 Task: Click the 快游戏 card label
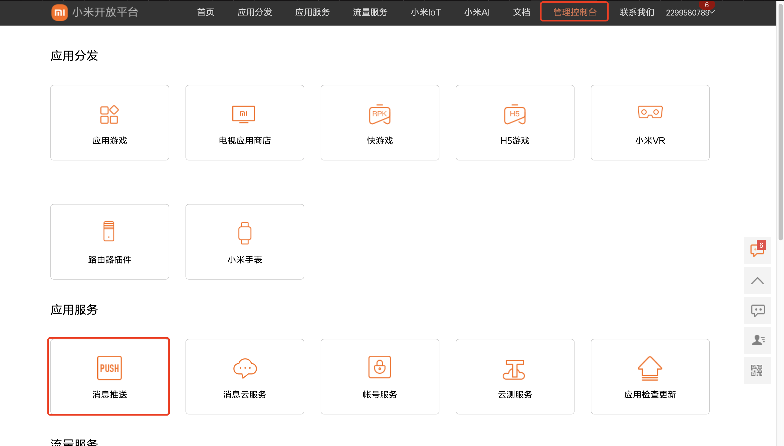point(380,141)
